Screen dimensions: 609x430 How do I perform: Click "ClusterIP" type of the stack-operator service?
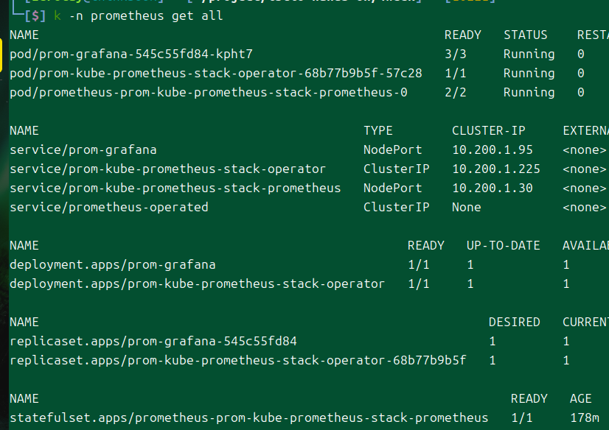pyautogui.click(x=397, y=169)
